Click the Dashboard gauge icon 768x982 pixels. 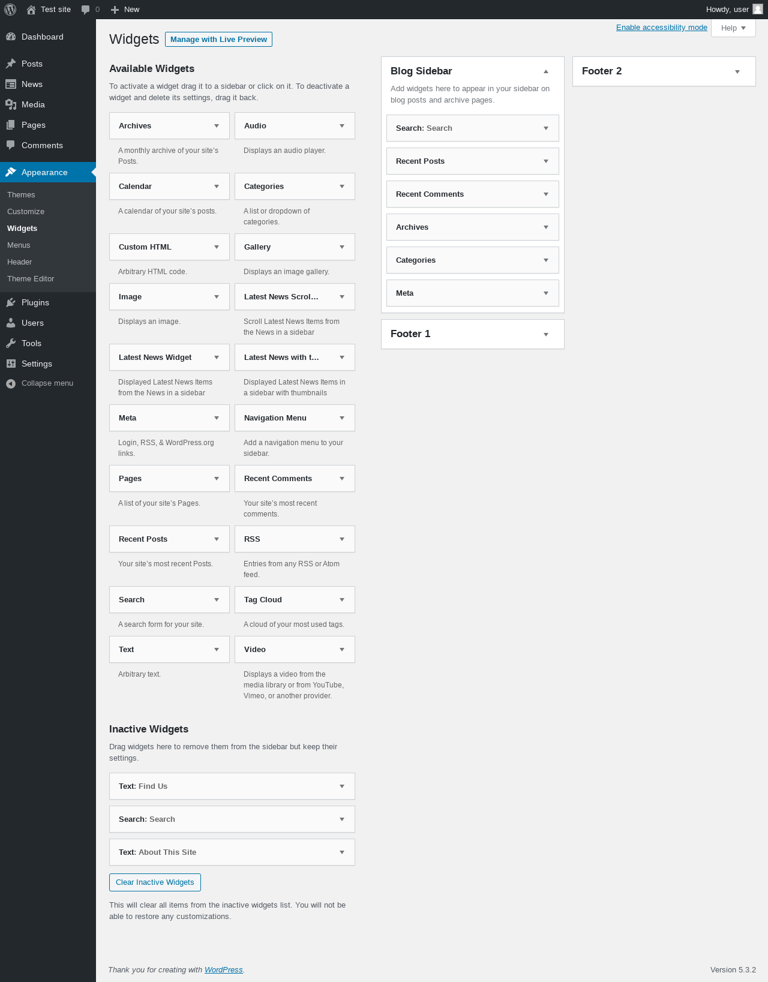click(x=11, y=37)
